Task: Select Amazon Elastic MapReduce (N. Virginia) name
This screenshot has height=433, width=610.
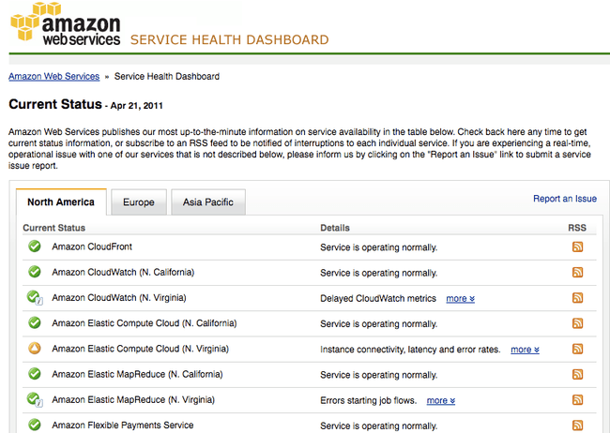Action: [133, 399]
